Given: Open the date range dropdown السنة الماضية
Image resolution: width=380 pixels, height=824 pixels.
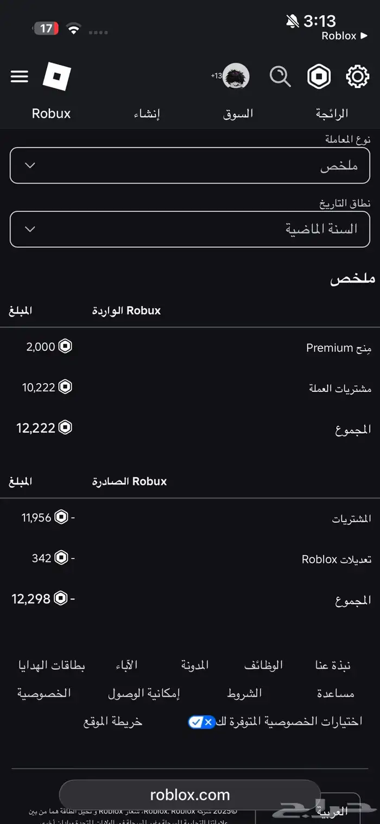Looking at the screenshot, I should pyautogui.click(x=189, y=229).
